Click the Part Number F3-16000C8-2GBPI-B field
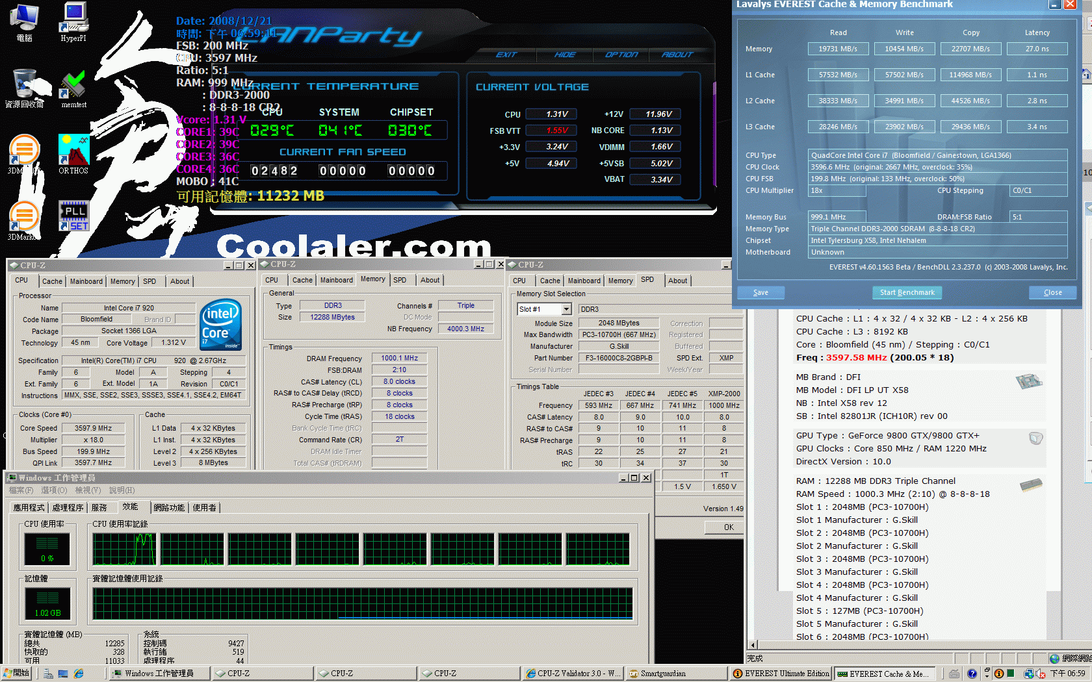This screenshot has width=1092, height=682. tap(618, 358)
